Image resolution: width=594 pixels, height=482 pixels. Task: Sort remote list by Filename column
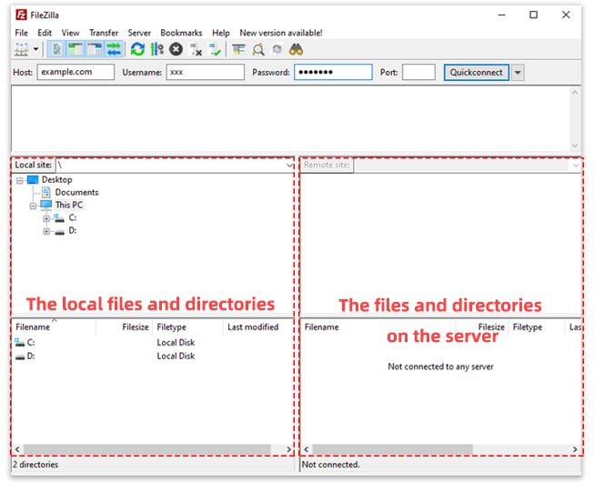tap(378, 327)
